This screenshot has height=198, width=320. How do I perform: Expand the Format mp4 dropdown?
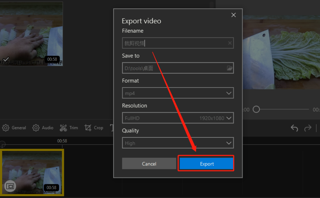click(229, 93)
